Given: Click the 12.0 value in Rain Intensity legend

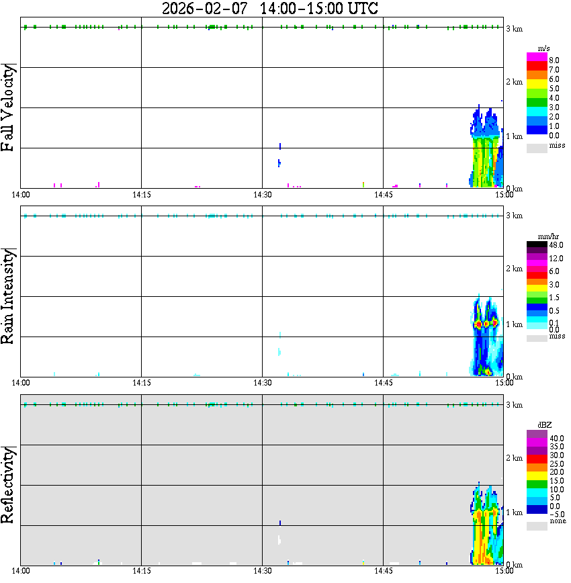Looking at the screenshot, I should coord(556,258).
